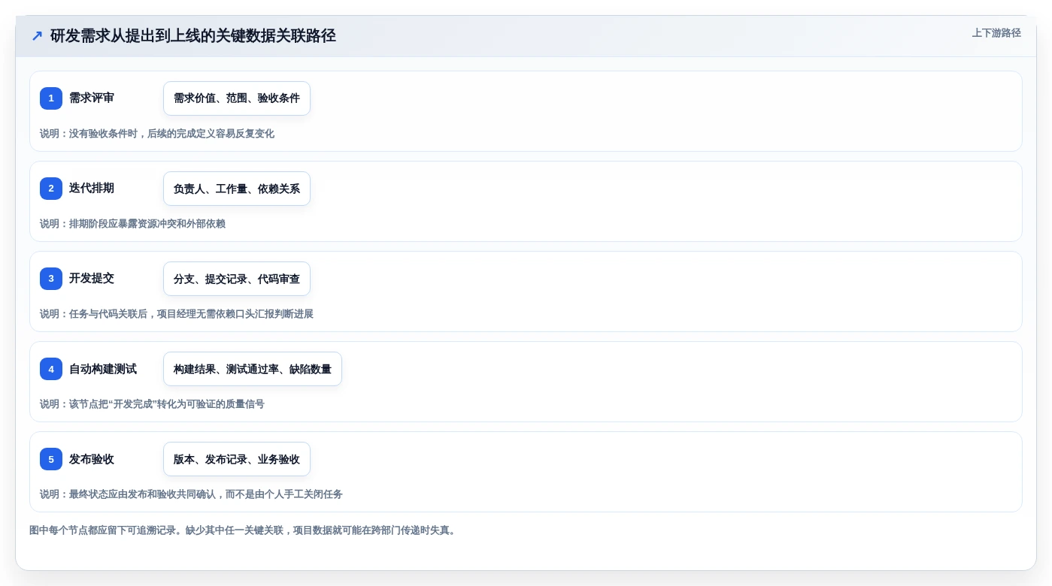The width and height of the screenshot is (1052, 586).
Task: Open the 负责人、工作量、依赖关系 chip
Action: pyautogui.click(x=237, y=189)
